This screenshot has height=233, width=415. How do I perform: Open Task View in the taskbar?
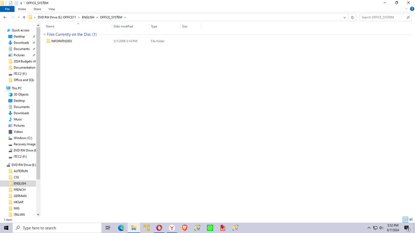pyautogui.click(x=108, y=228)
